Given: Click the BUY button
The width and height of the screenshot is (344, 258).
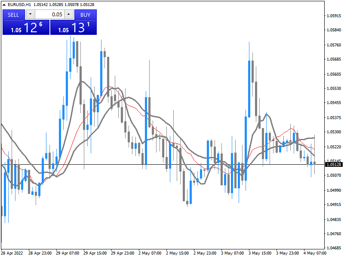Looking at the screenshot, I should click(x=85, y=15).
